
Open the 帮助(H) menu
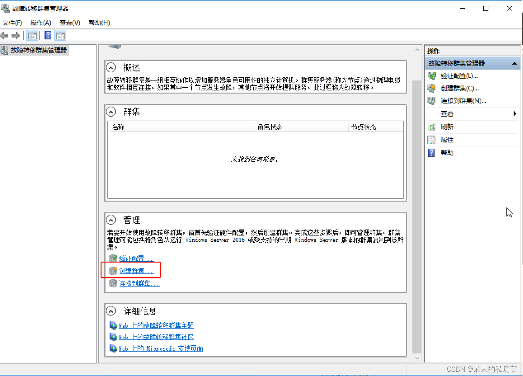point(99,23)
